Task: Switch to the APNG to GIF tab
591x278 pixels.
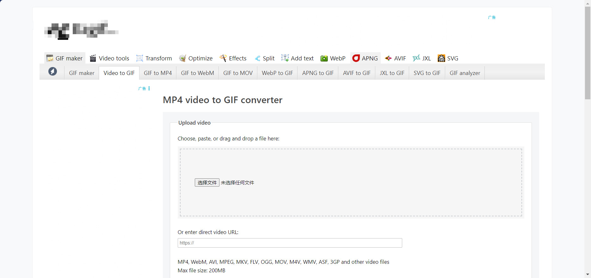Action: pyautogui.click(x=318, y=73)
